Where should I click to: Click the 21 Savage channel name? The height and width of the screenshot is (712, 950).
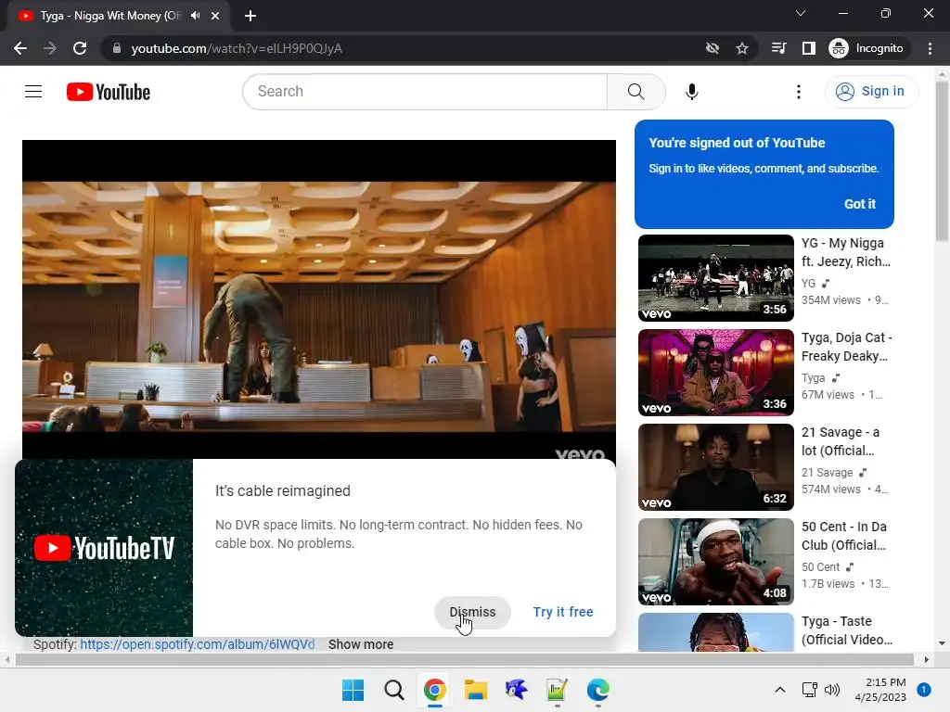click(827, 472)
